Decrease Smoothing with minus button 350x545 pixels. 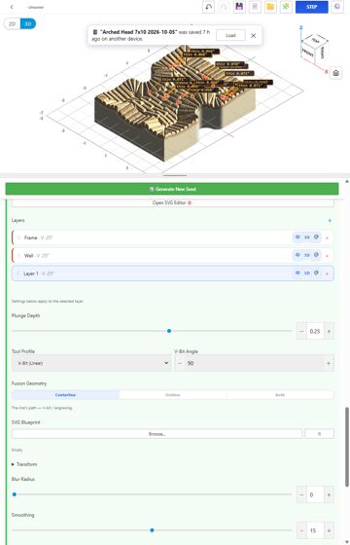301,530
